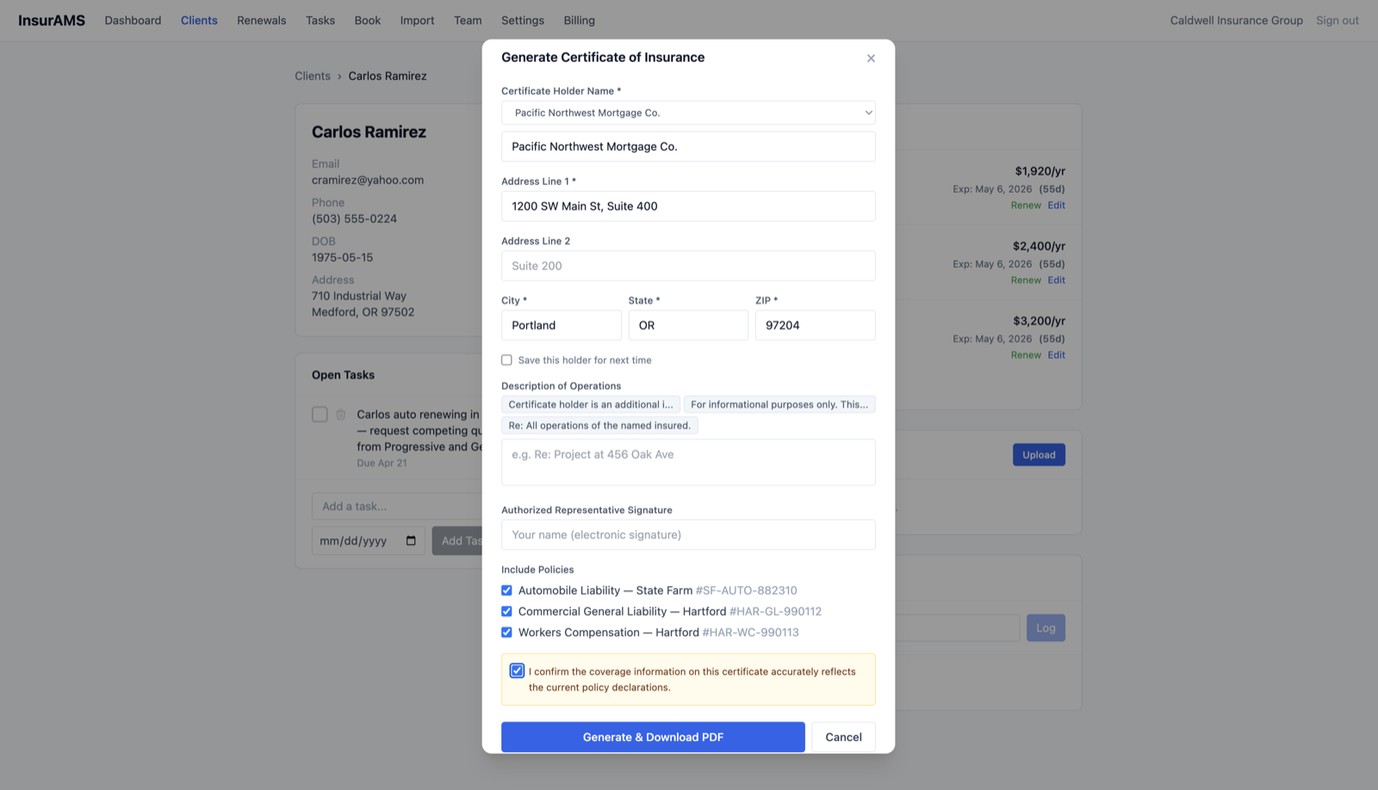Switch to the Renewals section
Screen dimensions: 1378x790
[x=261, y=20]
